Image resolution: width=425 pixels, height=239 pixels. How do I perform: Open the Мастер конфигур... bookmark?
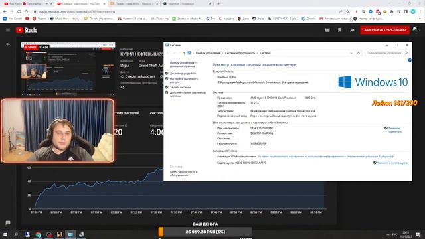click(x=369, y=19)
